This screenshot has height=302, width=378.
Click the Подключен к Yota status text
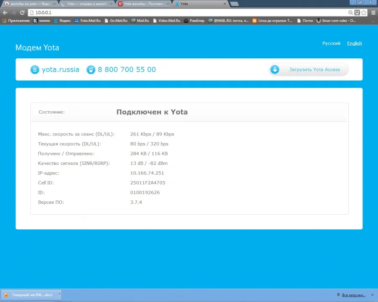[152, 112]
